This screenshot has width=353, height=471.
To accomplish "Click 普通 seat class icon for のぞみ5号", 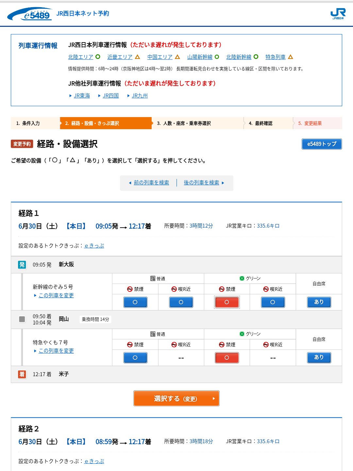I will 153,279.
